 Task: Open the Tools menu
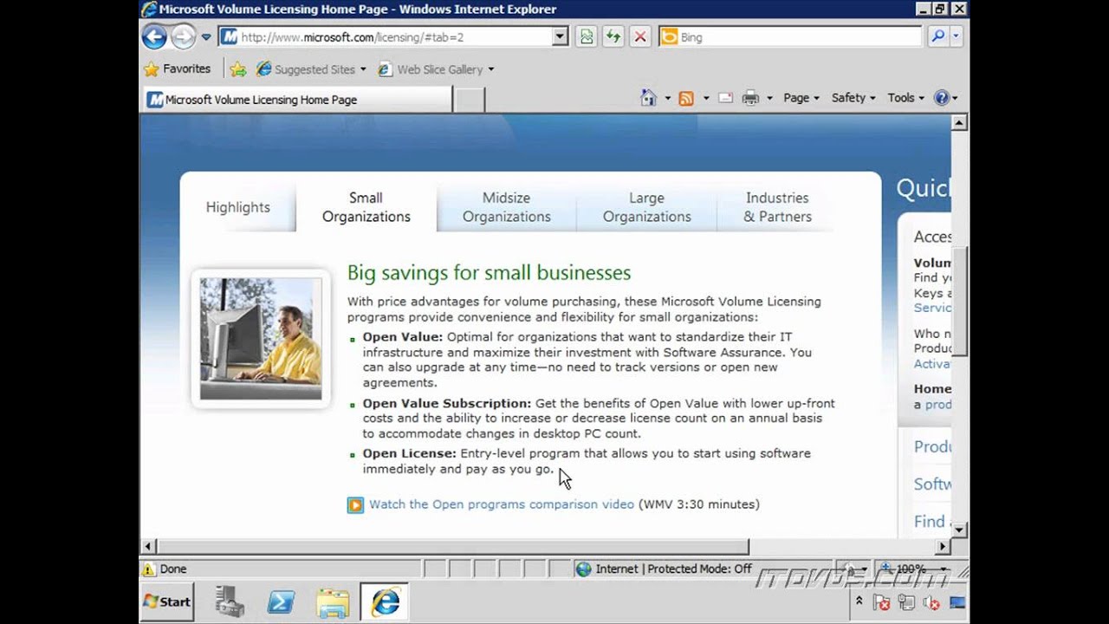click(x=905, y=98)
